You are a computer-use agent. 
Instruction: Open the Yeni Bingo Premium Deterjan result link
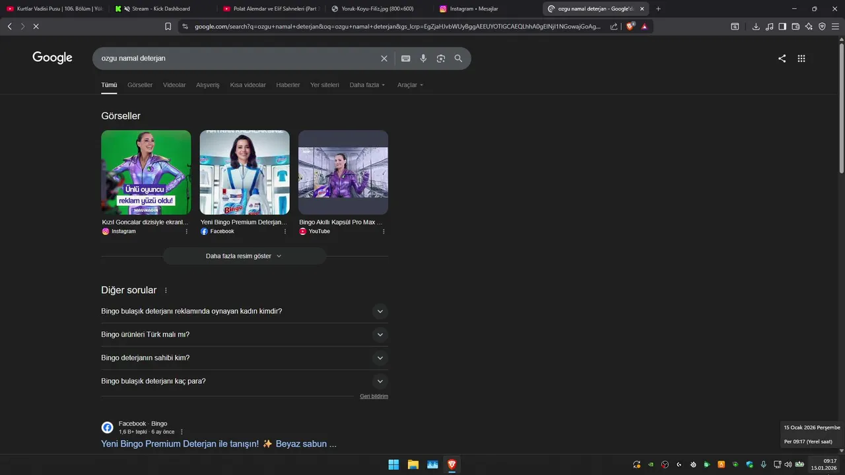click(x=219, y=444)
